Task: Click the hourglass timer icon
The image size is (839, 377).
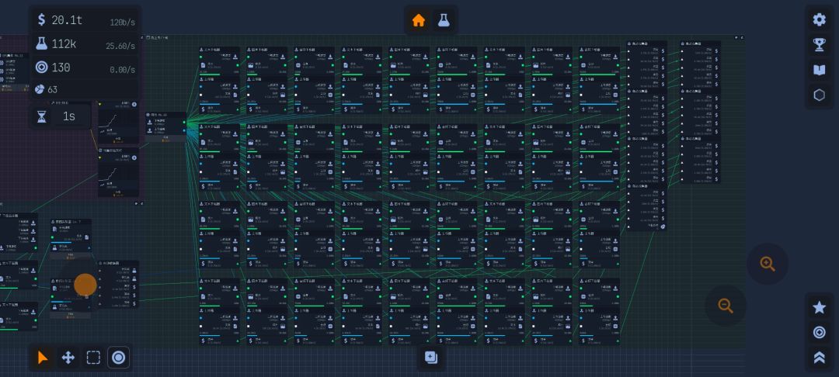Action: click(42, 116)
